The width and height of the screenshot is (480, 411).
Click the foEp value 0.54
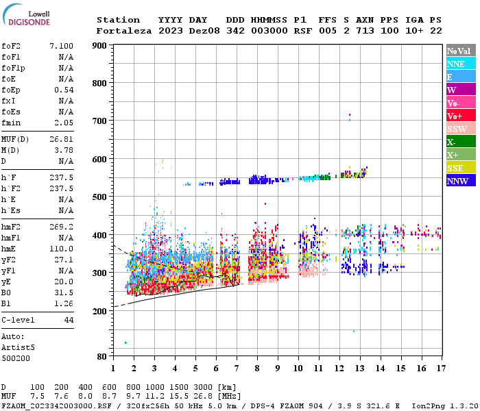tap(64, 90)
